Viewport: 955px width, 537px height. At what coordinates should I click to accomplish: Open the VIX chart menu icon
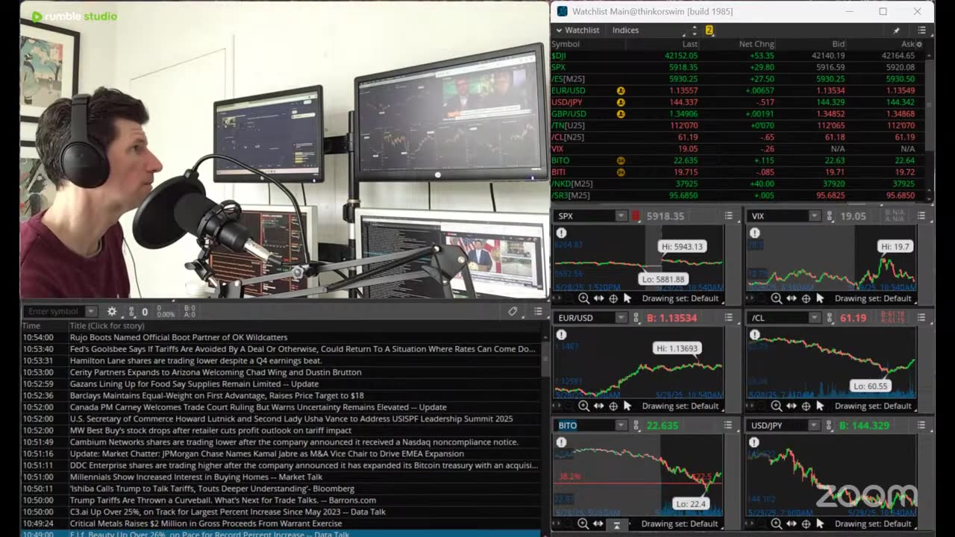[x=921, y=216]
